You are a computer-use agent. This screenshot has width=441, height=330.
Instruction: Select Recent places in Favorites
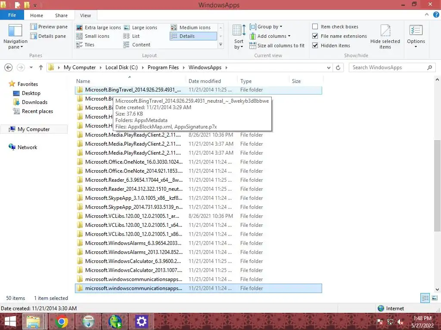pyautogui.click(x=33, y=111)
